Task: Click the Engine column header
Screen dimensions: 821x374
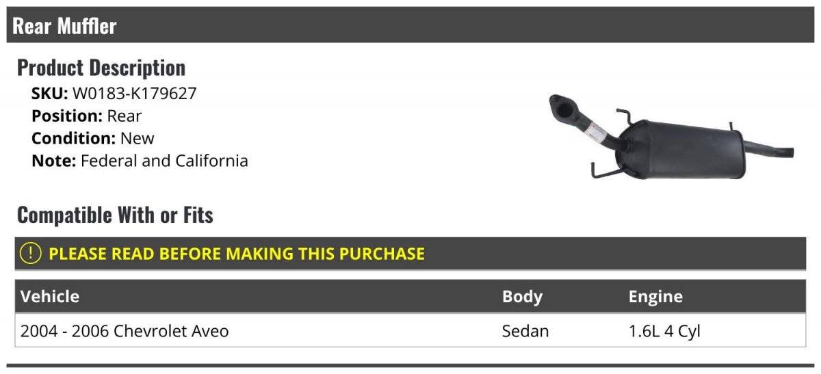Action: click(x=655, y=296)
